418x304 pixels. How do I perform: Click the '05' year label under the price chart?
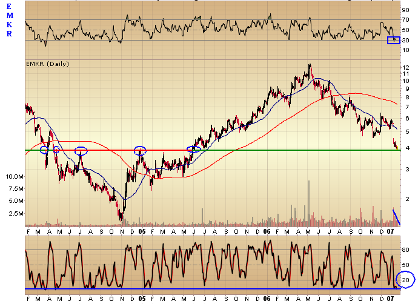142,231
